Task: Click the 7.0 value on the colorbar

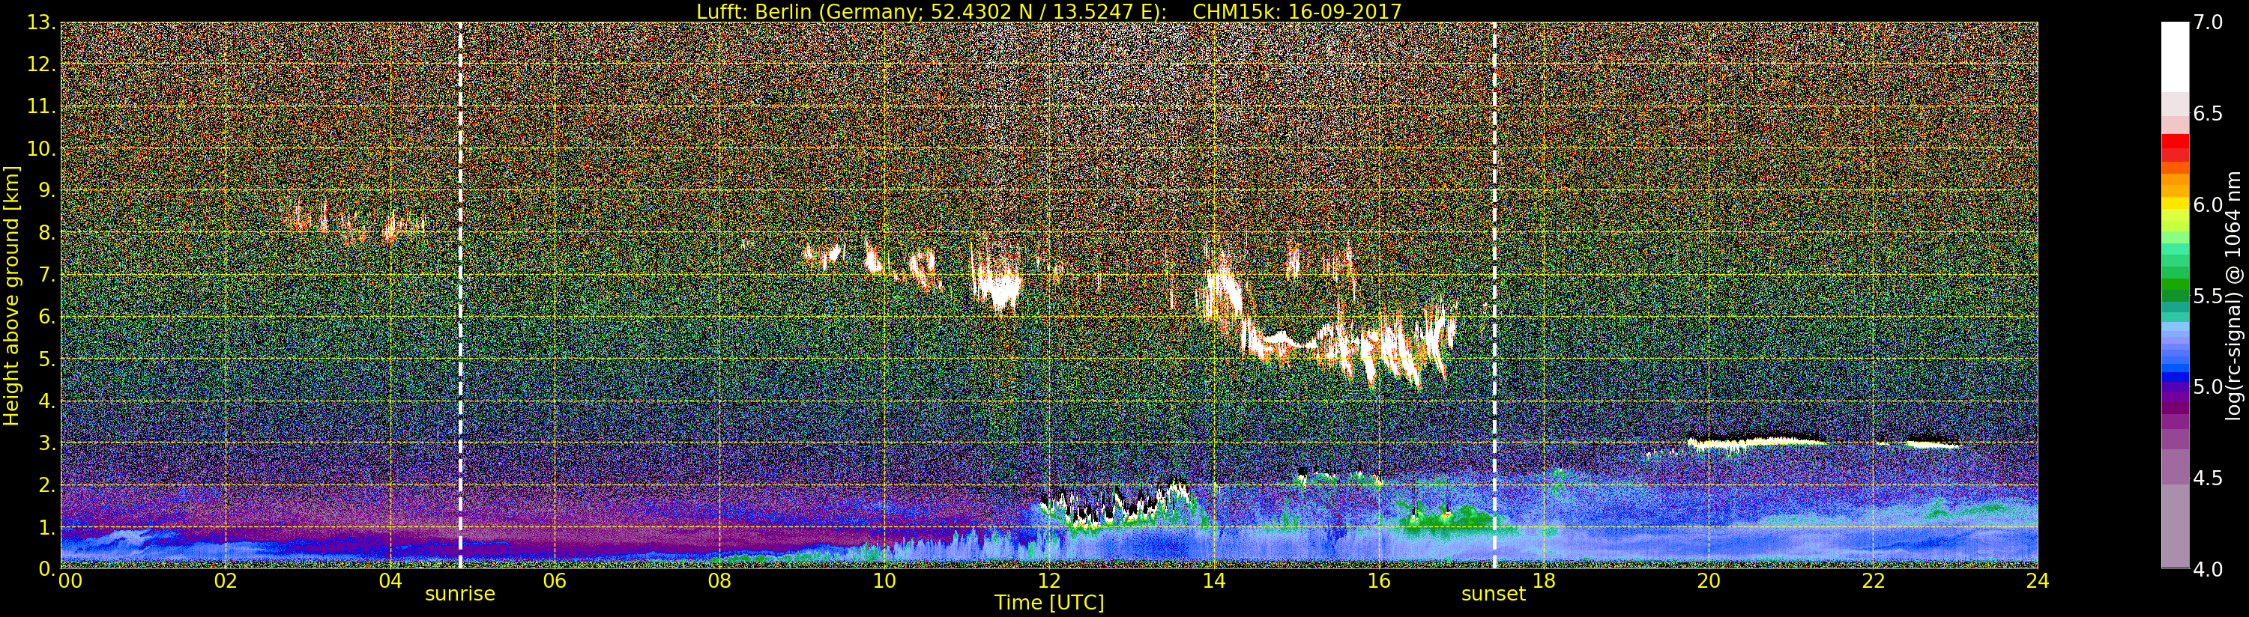Action: coord(2207,22)
